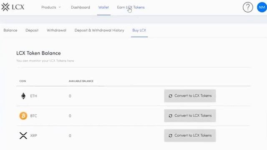Screen dimensions: 267x150
Task: Click the LCX Token Balance heading
Action: pos(38,53)
